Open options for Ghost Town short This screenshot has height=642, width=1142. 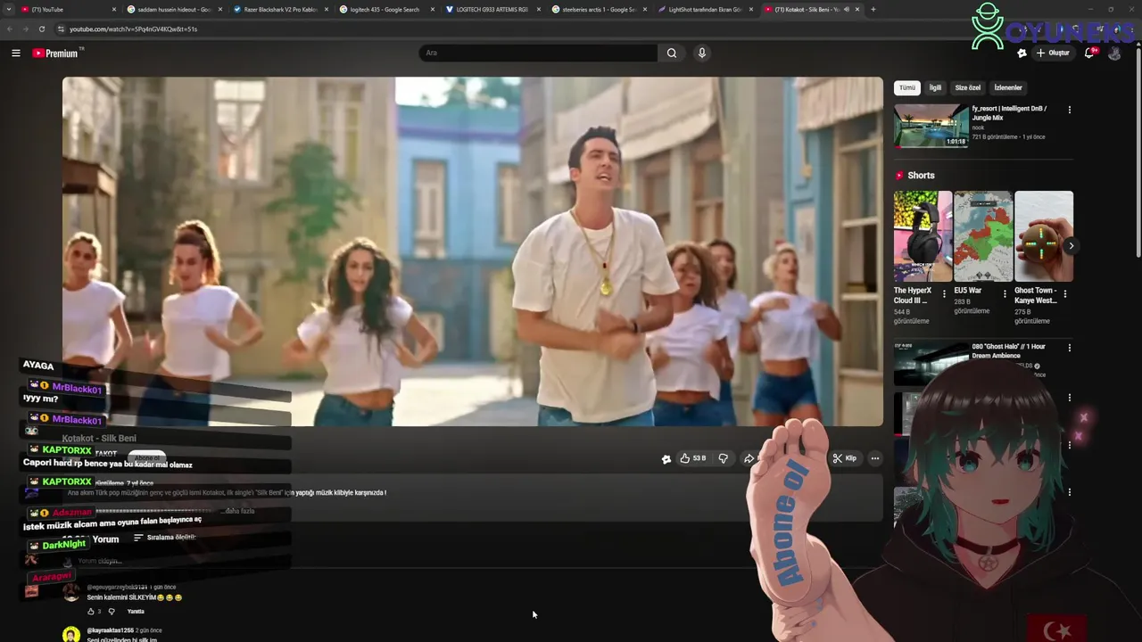point(1065,293)
